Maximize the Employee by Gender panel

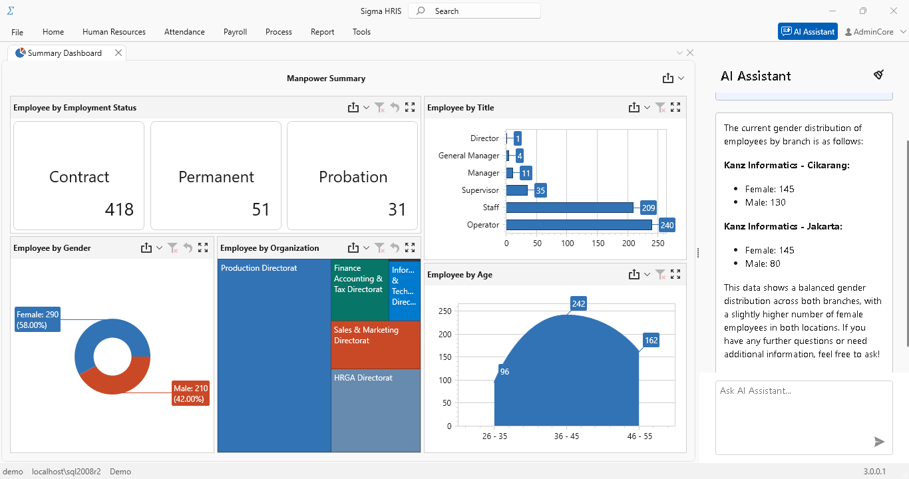(203, 247)
